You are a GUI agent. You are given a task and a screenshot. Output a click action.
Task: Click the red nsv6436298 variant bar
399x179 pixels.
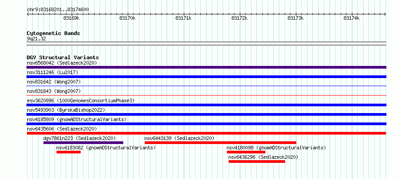click(257, 162)
